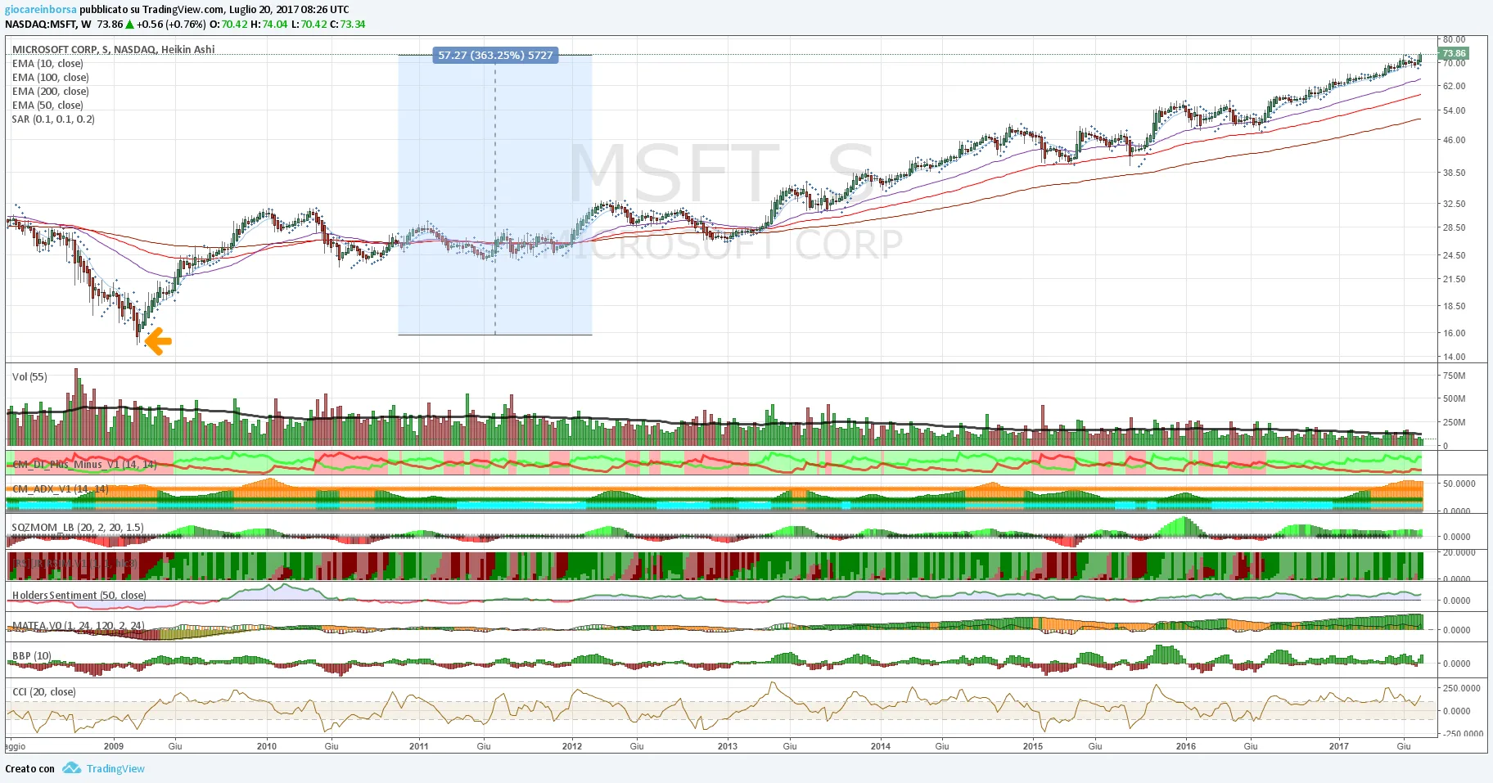Image resolution: width=1493 pixels, height=783 pixels.
Task: Click 2010 on the time axis
Action: click(x=267, y=746)
